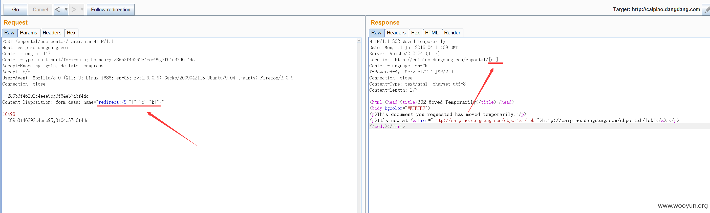Viewport: 710px width, 213px height.
Task: Click the Content-Language: zh-CN header
Action: coord(398,66)
